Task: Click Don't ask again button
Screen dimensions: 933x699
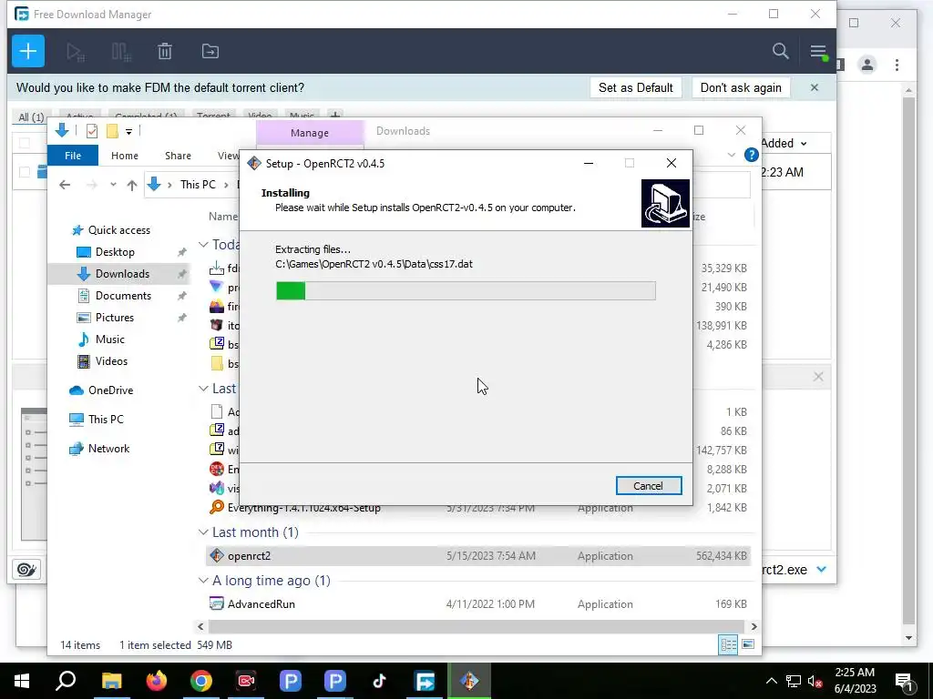Action: (x=741, y=87)
